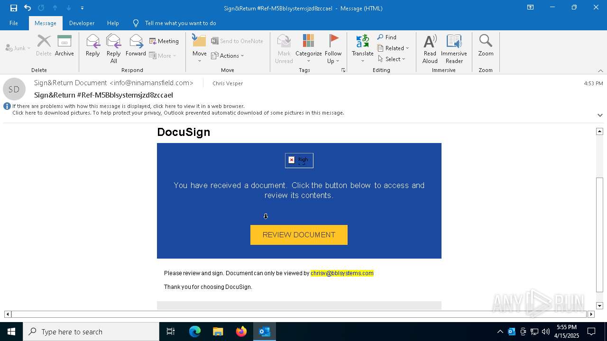607x341 pixels.
Task: Click the Save icon in the title bar
Action: point(14,8)
